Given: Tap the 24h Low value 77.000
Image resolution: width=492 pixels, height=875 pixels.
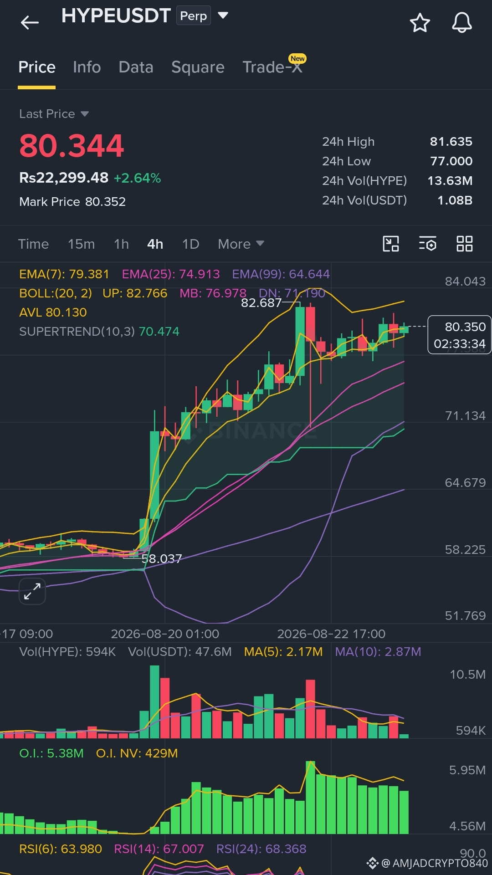Looking at the screenshot, I should coord(451,161).
